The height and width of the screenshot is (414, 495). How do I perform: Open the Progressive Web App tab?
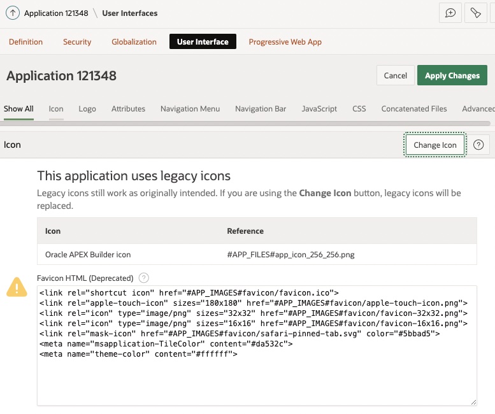pyautogui.click(x=285, y=42)
